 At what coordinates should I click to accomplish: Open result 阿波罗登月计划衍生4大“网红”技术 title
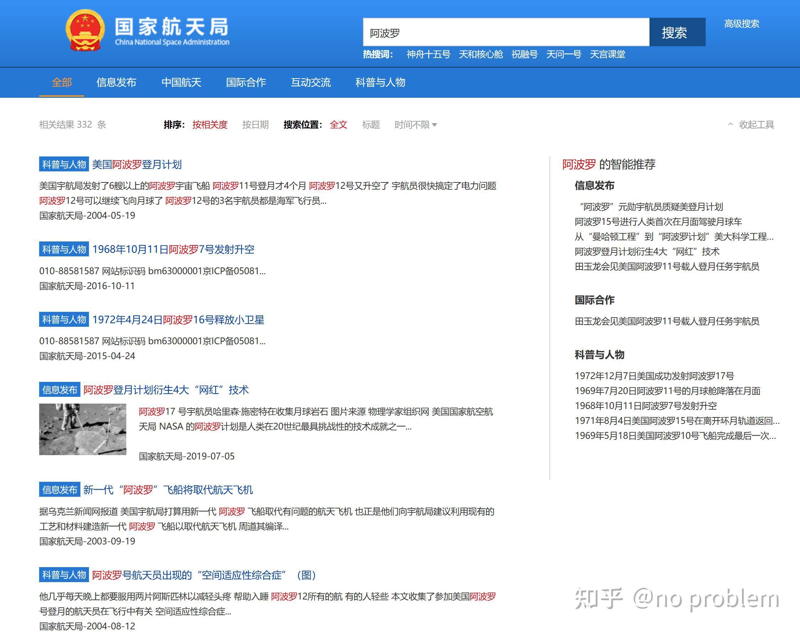coord(166,390)
